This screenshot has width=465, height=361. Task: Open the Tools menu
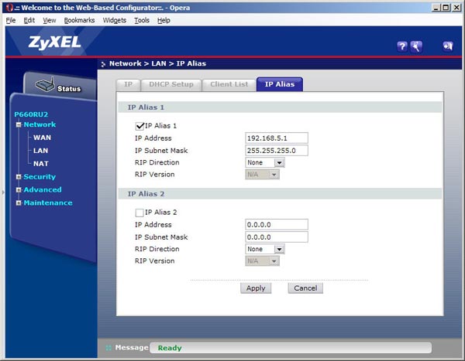pyautogui.click(x=142, y=20)
